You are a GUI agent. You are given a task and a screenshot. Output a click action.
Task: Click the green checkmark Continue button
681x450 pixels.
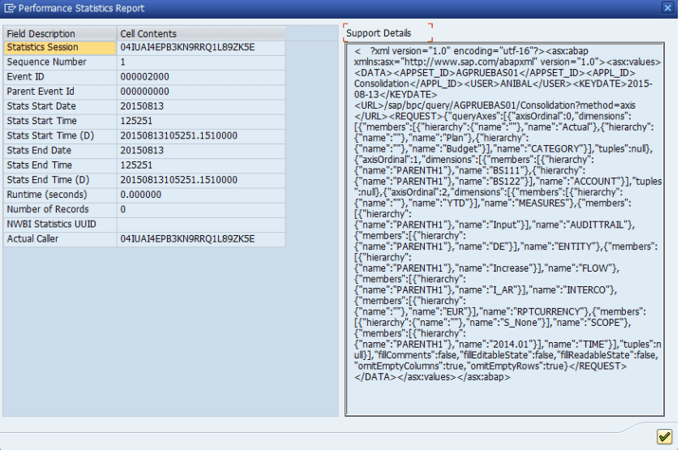[664, 437]
